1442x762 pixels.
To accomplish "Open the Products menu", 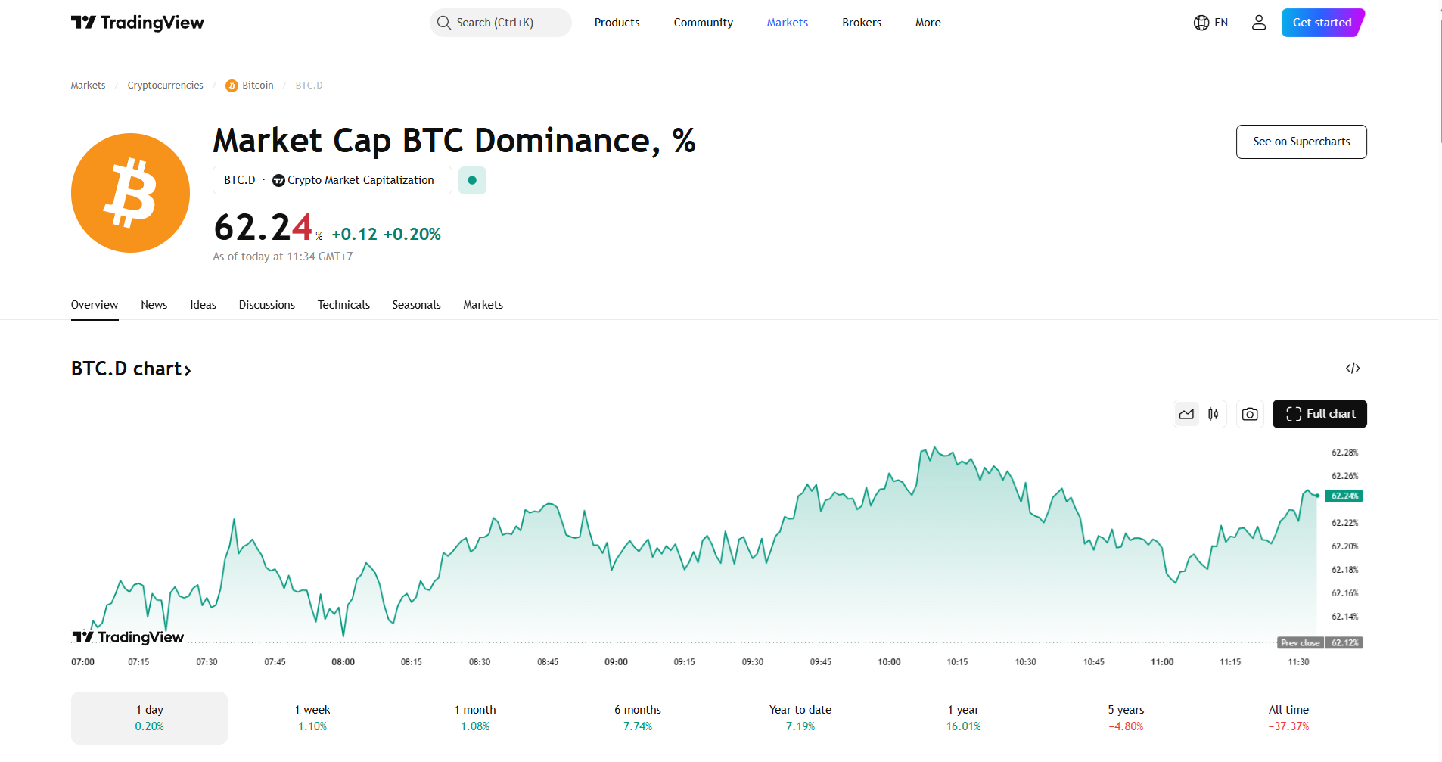I will pyautogui.click(x=617, y=23).
